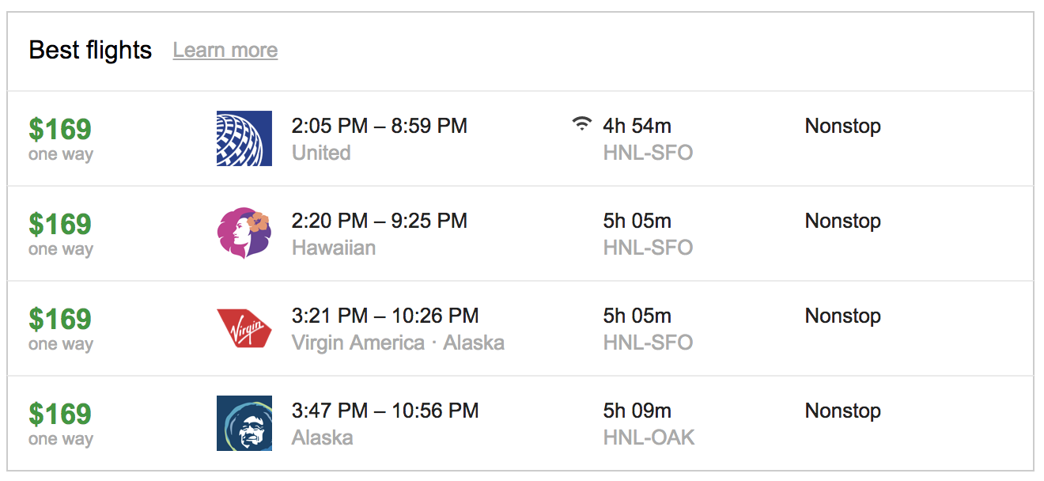Click the 4h 54m duration text
Image resolution: width=1044 pixels, height=481 pixels.
point(637,126)
